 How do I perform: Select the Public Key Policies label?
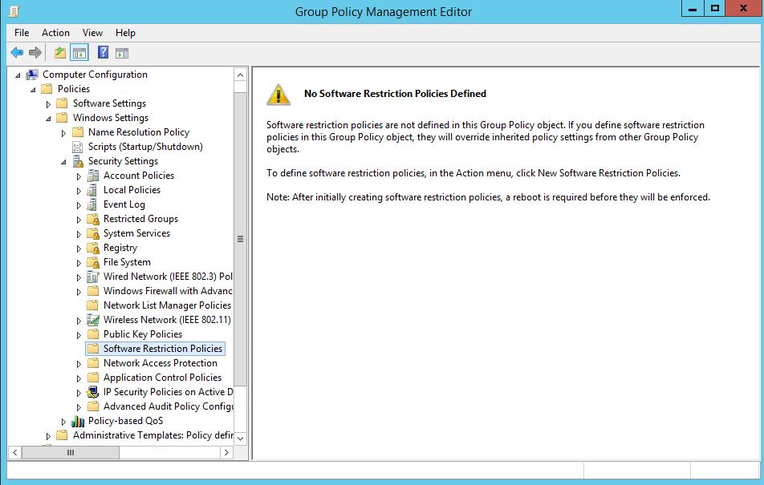point(143,334)
